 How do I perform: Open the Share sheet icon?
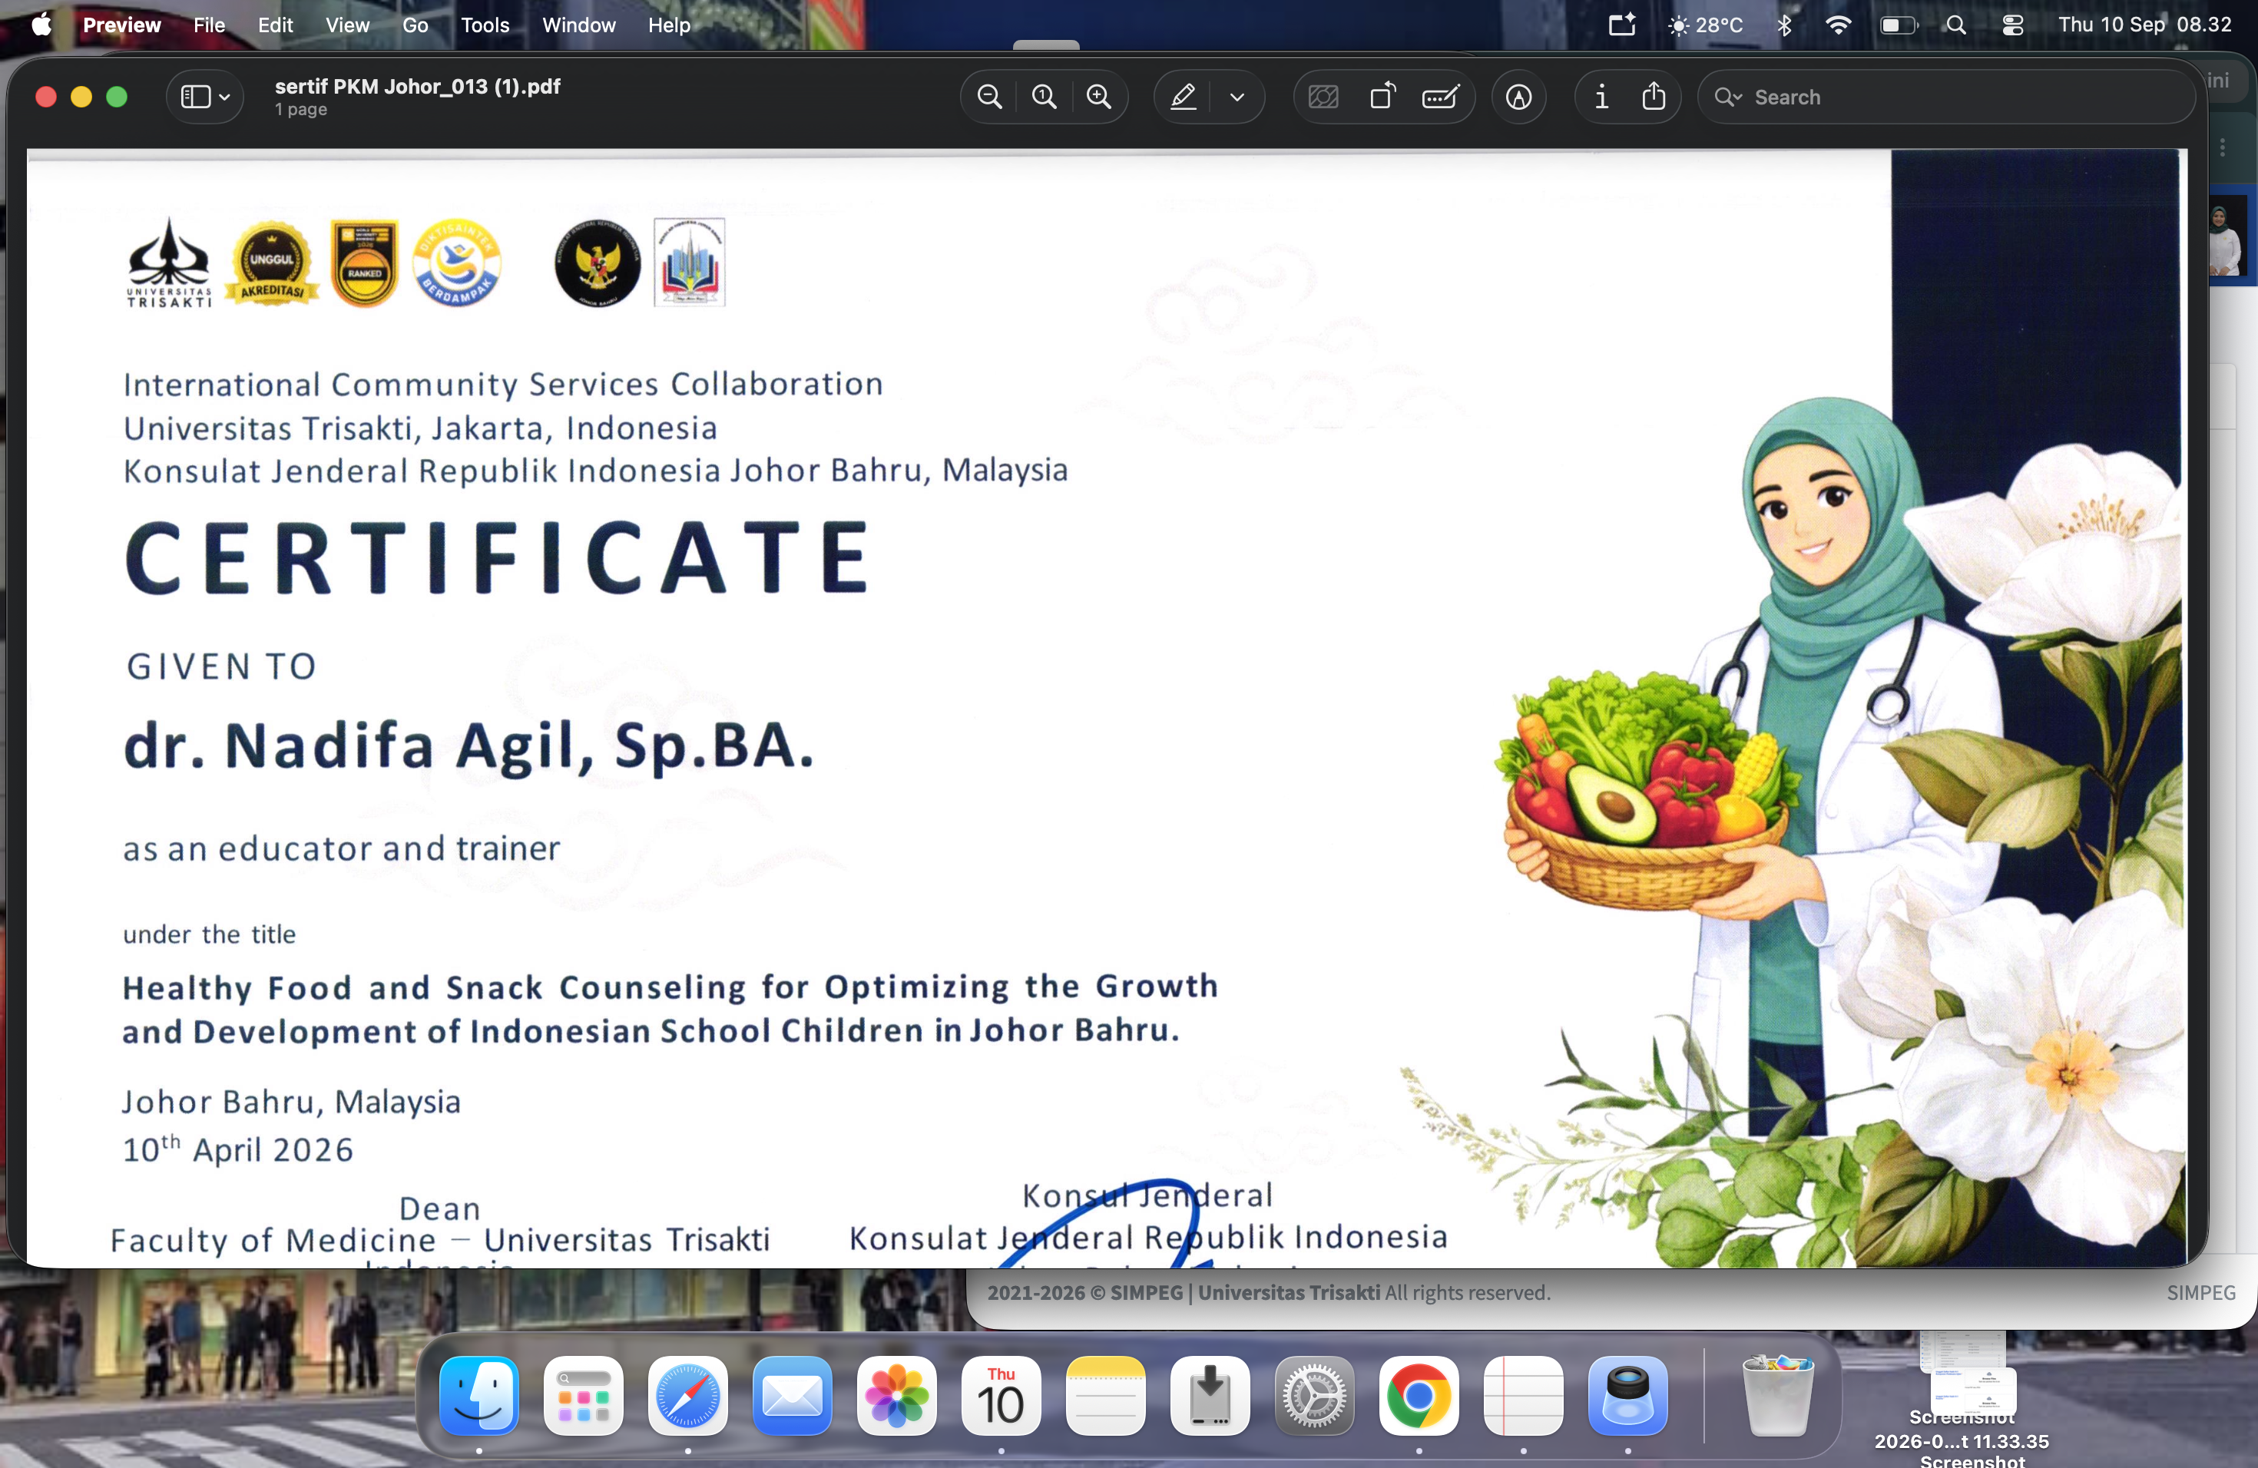tap(1654, 97)
